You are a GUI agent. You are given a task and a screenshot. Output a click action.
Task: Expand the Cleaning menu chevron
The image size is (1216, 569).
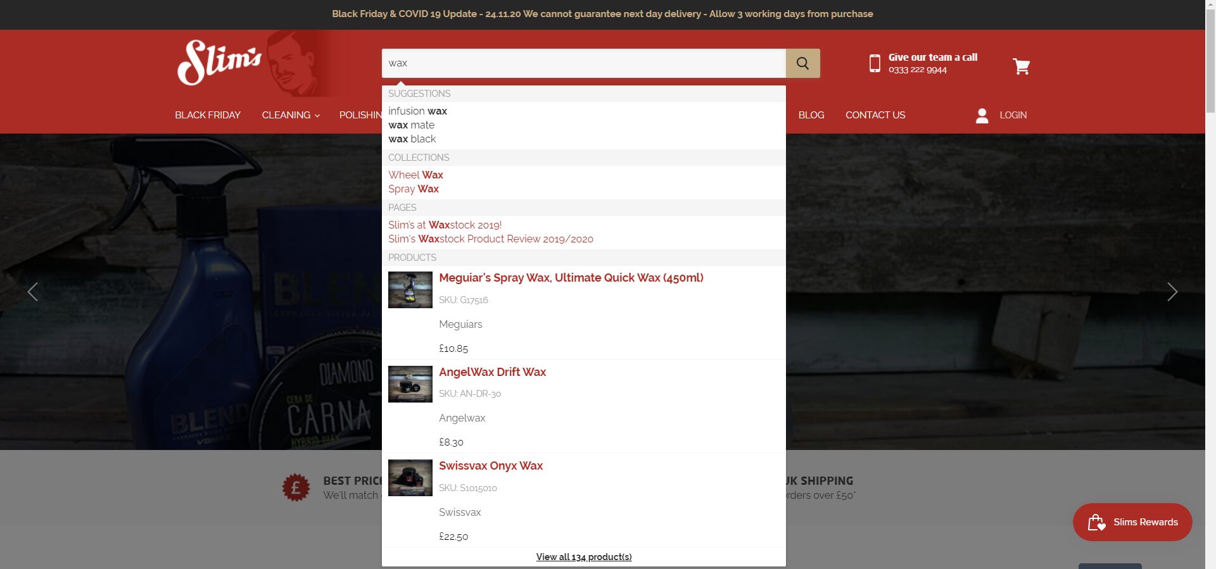(x=317, y=116)
